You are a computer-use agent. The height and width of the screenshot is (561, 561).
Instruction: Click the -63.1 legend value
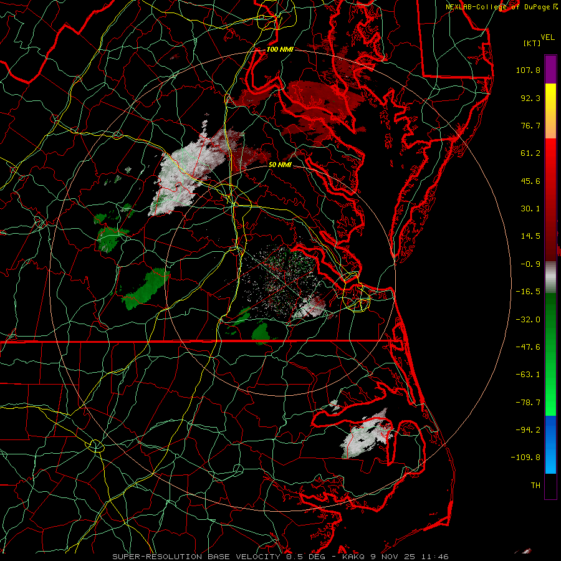pyautogui.click(x=528, y=375)
